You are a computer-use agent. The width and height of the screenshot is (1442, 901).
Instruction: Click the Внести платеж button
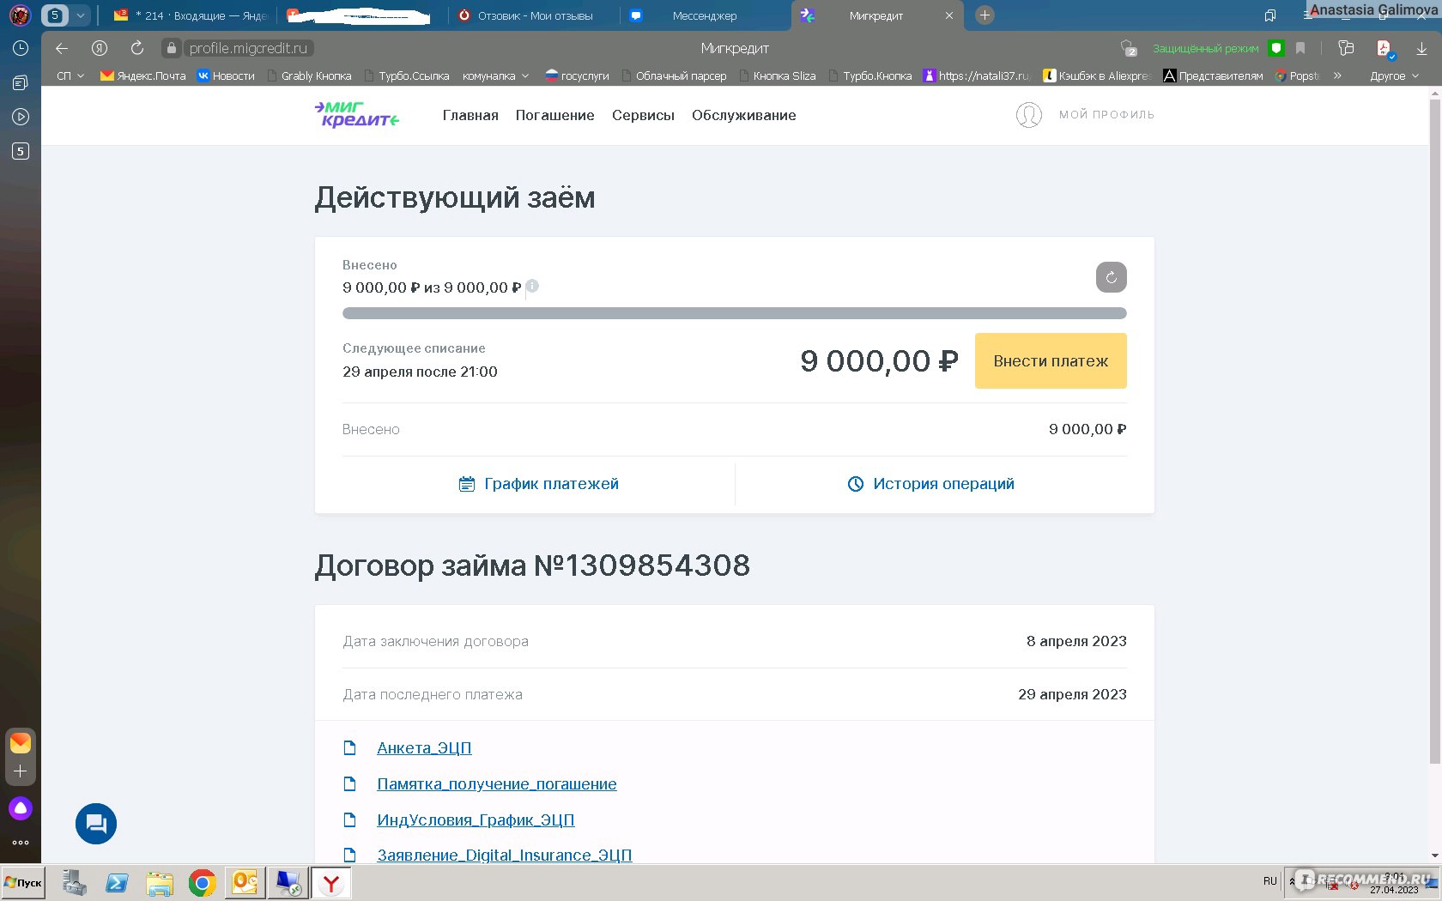1051,361
